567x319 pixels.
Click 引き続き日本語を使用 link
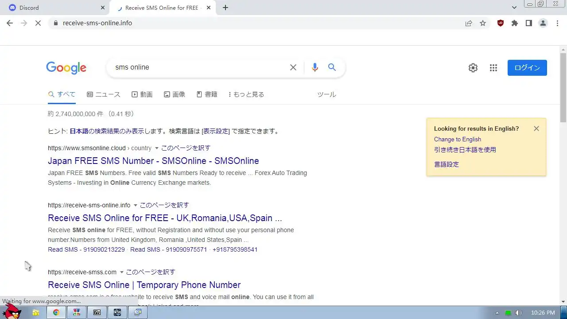point(465,150)
